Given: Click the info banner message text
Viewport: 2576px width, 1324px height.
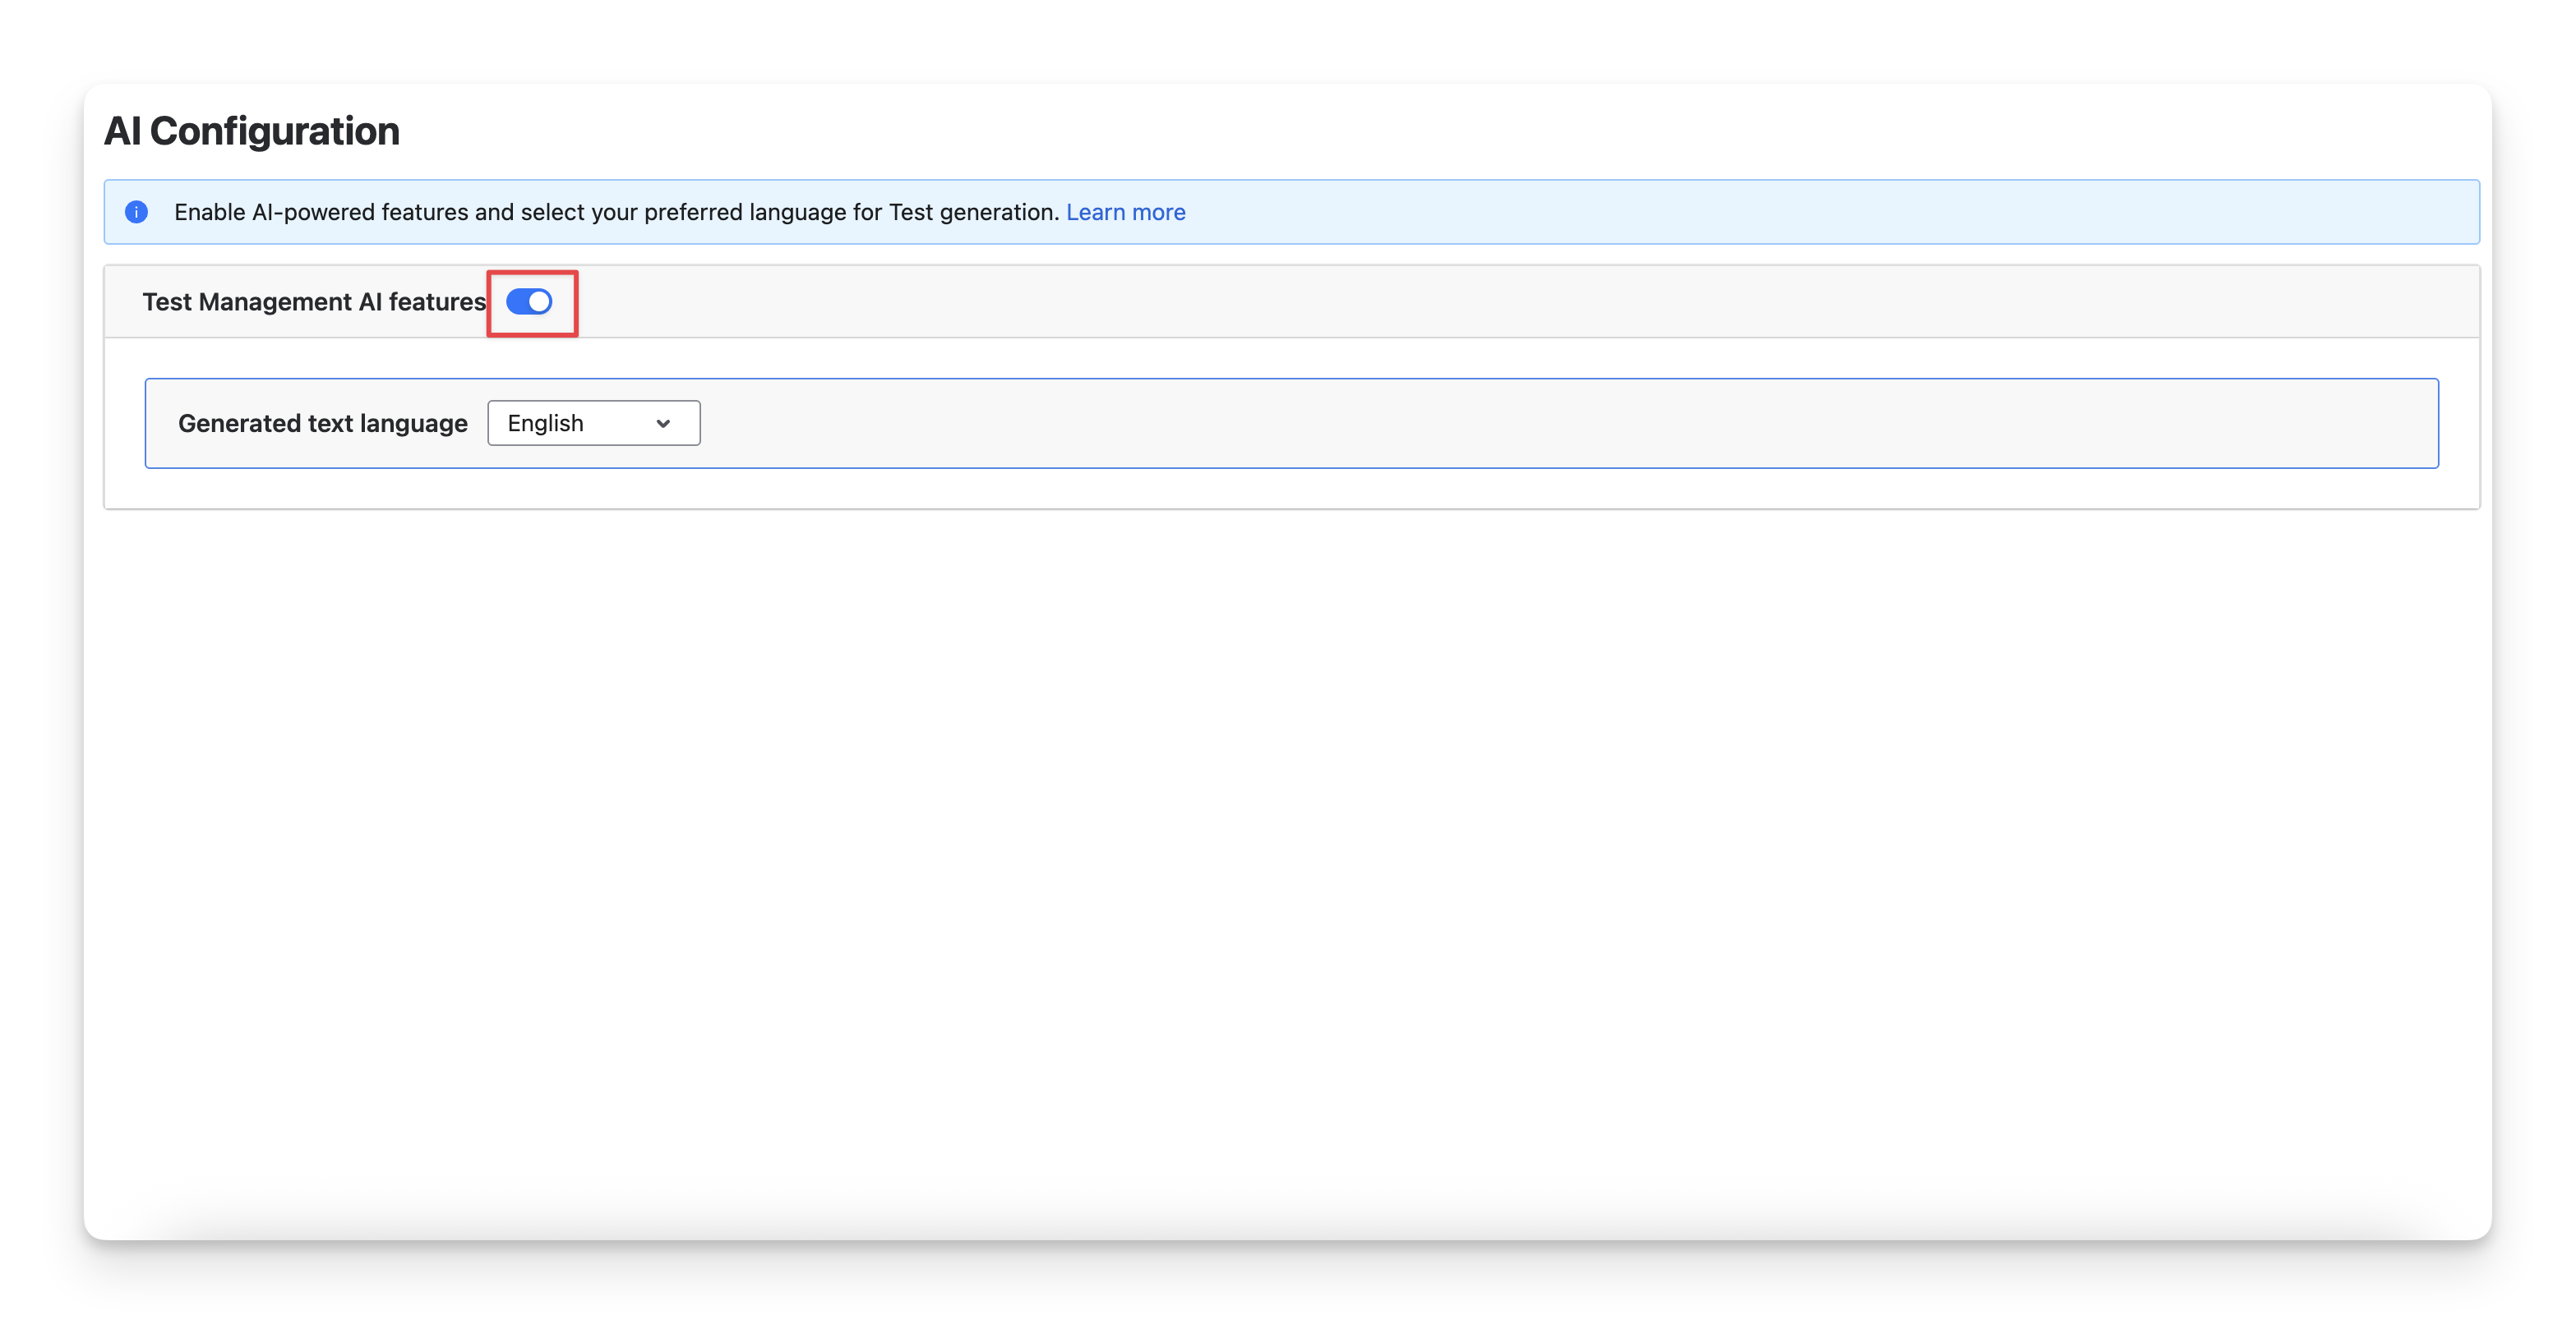Looking at the screenshot, I should click(615, 212).
